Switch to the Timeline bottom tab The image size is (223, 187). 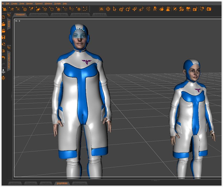tap(31, 183)
